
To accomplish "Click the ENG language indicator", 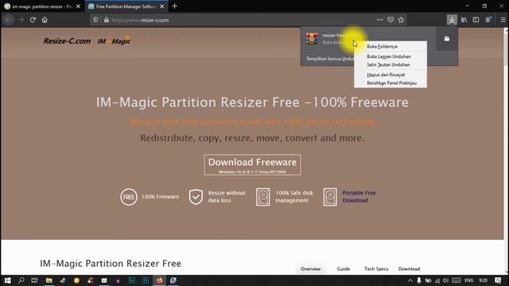I will [x=468, y=280].
